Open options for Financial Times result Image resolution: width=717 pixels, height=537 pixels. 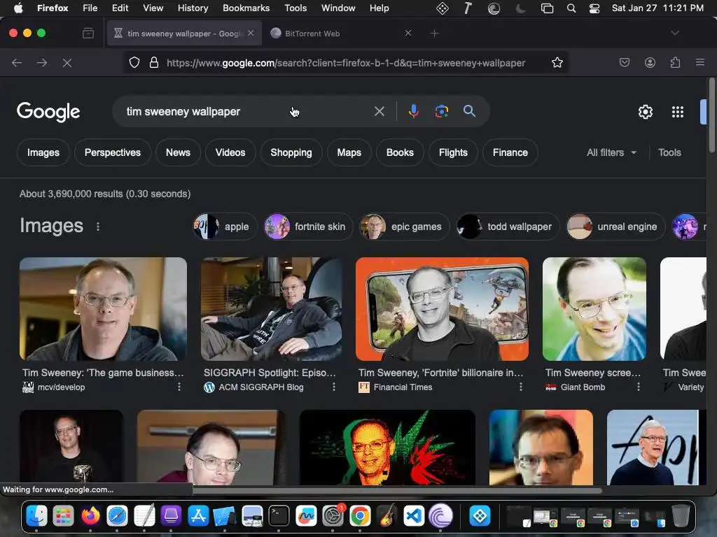coord(520,387)
